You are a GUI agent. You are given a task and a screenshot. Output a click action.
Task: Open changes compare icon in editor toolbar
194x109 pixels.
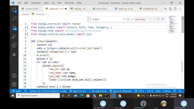170,9
